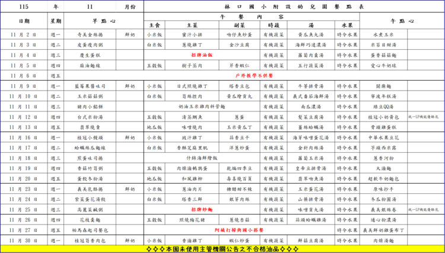Click side dish 金沙豆腐
This screenshot has height=253, width=445.
pos(239,45)
